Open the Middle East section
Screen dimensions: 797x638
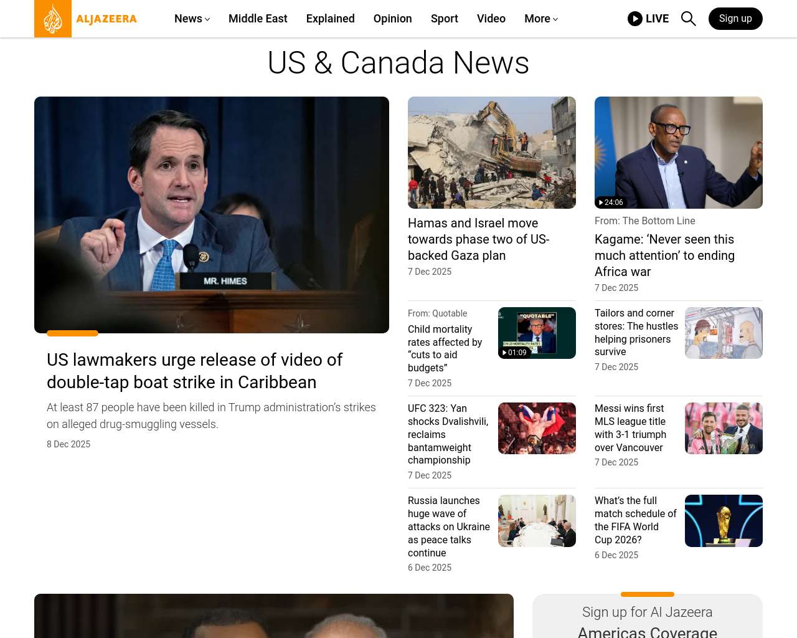pos(258,19)
